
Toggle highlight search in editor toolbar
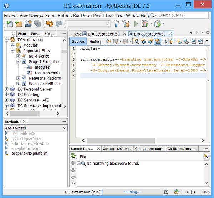click(157, 41)
